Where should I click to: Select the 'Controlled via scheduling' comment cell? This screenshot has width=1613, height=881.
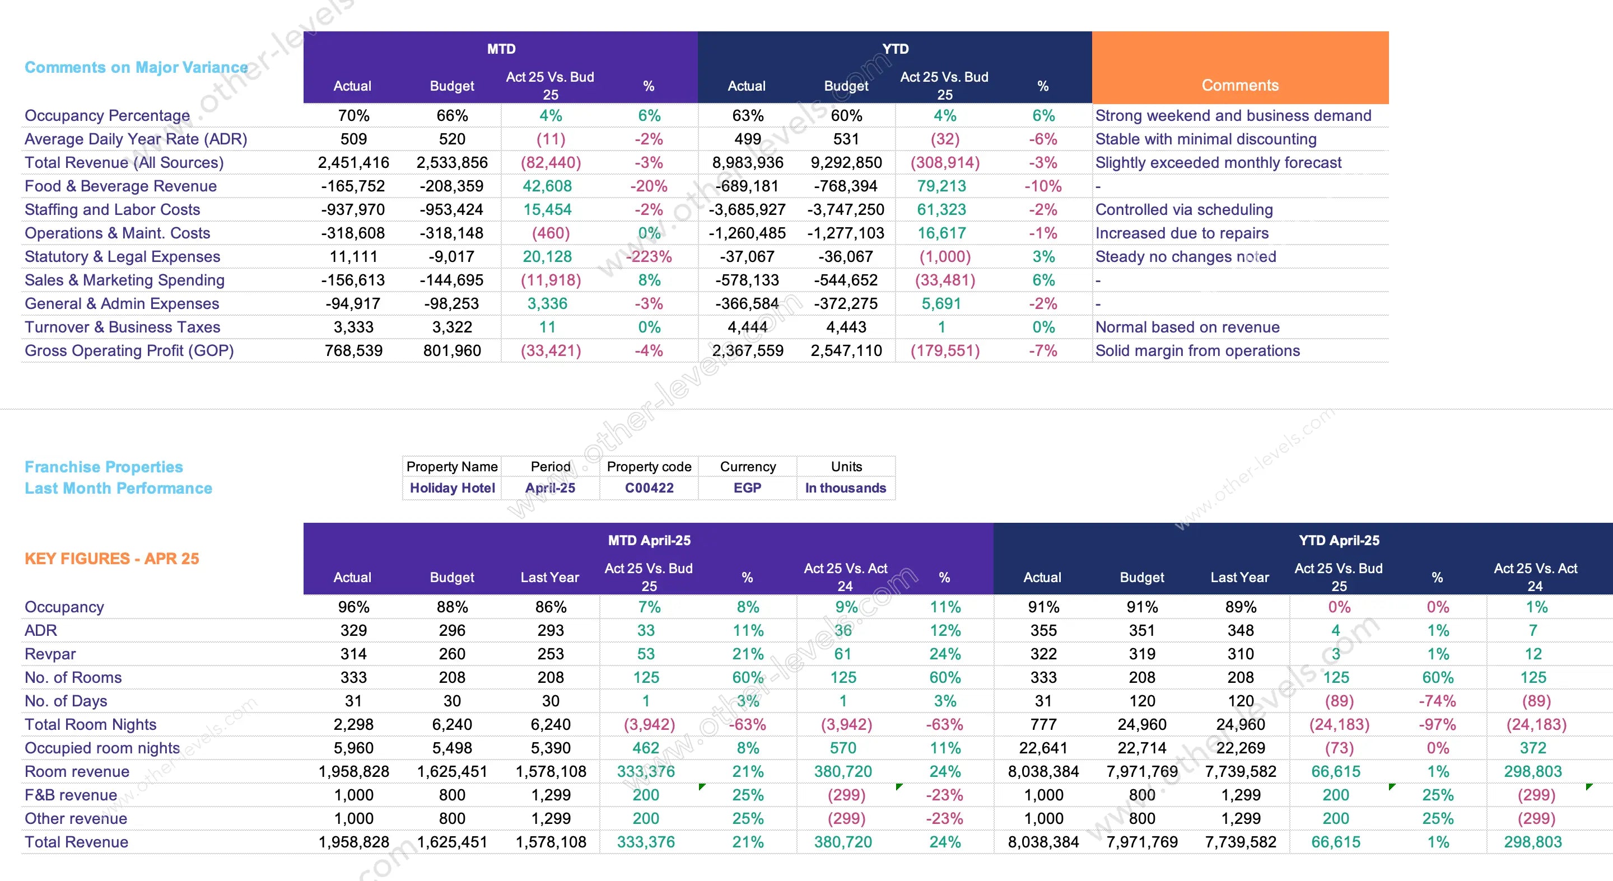click(1183, 209)
